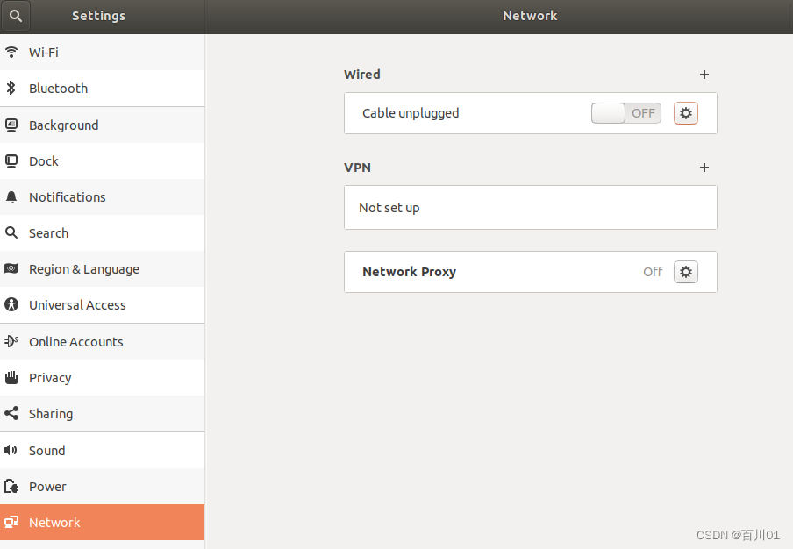This screenshot has width=793, height=549.
Task: Click the VPN 'Not set up' row
Action: point(531,207)
